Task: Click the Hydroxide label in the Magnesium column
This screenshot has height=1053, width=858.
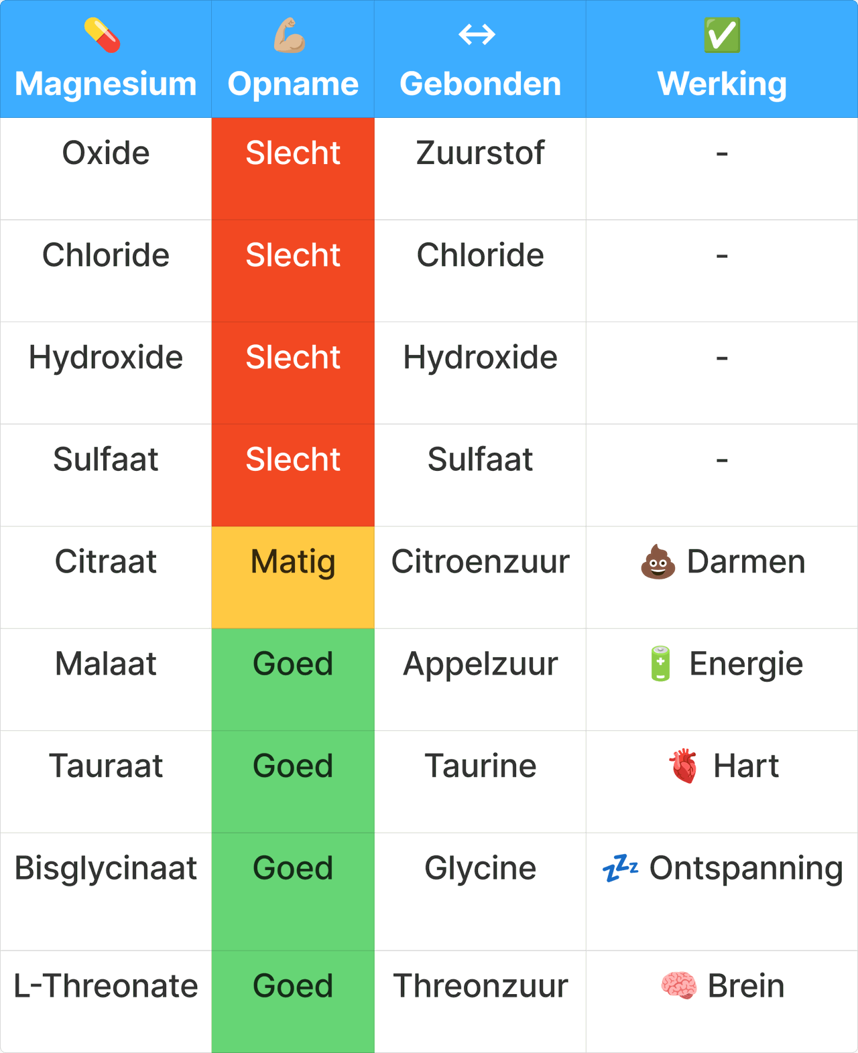Action: tap(106, 358)
